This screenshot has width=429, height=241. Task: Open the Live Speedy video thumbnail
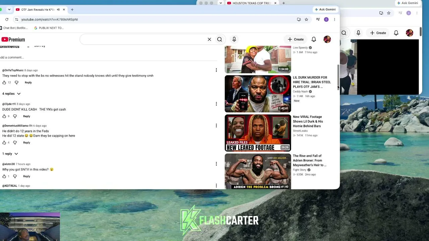point(258,60)
